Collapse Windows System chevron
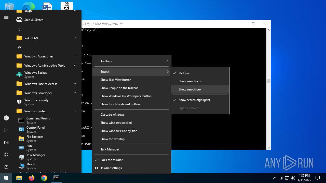 [x=75, y=111]
